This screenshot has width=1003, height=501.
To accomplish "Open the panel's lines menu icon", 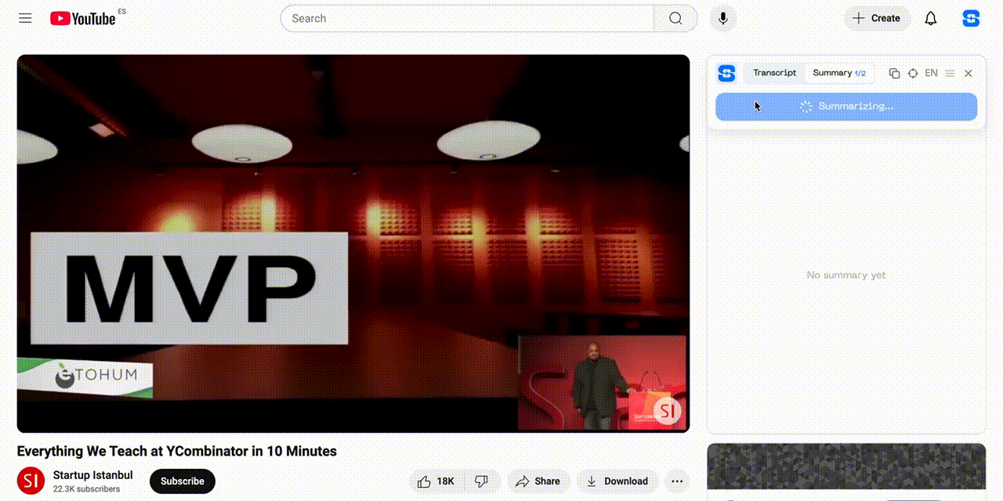I will coord(950,73).
